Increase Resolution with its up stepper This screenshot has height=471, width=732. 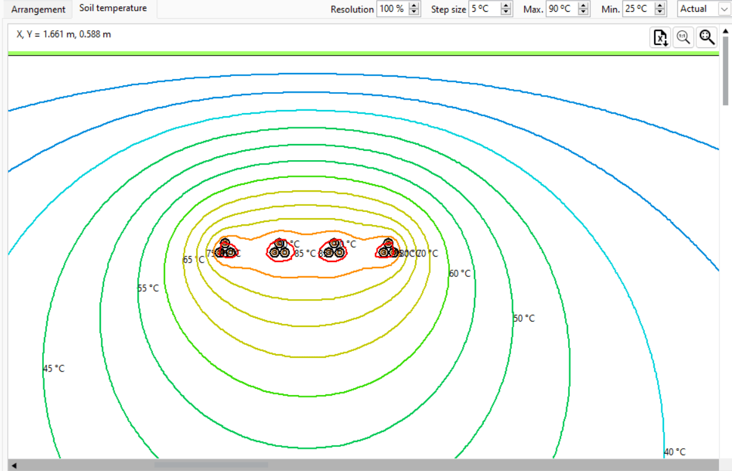(413, 6)
